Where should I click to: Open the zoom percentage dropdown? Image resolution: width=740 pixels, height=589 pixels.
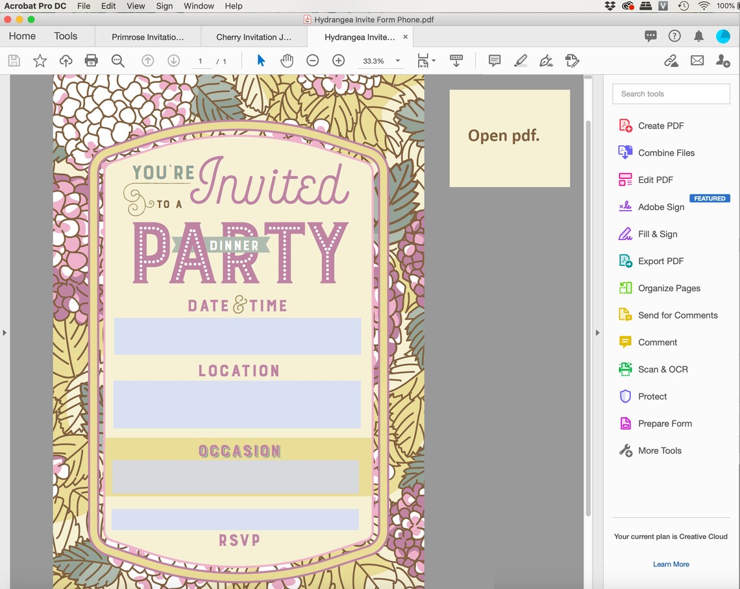pos(397,60)
